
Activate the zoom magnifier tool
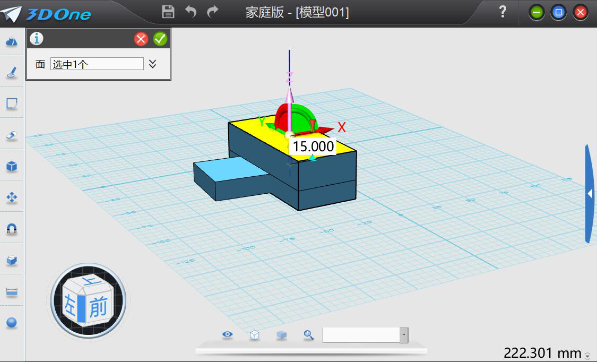point(309,335)
